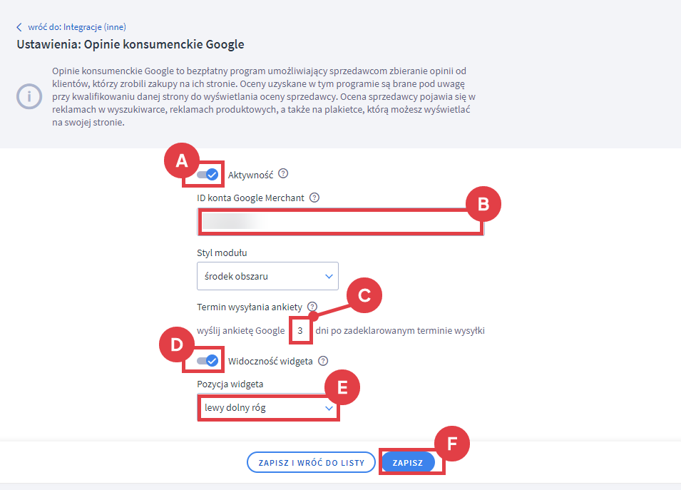
Task: Click the red marker labeled F
Action: pos(451,443)
